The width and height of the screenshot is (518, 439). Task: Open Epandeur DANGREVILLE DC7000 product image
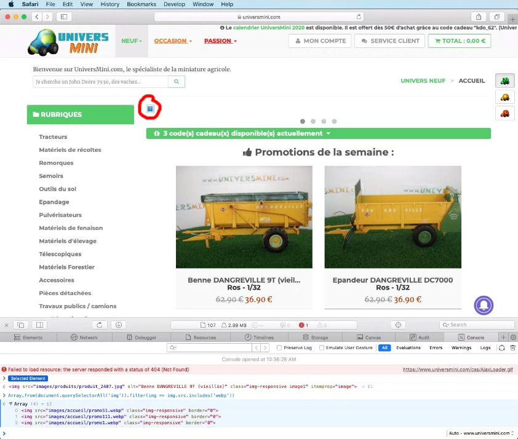tap(392, 217)
